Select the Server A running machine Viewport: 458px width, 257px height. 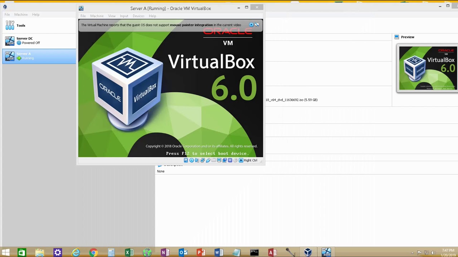pyautogui.click(x=39, y=56)
